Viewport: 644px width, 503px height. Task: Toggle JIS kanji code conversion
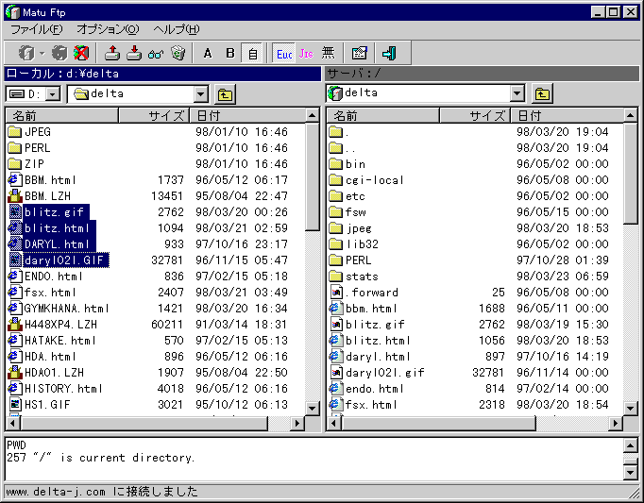coord(306,54)
